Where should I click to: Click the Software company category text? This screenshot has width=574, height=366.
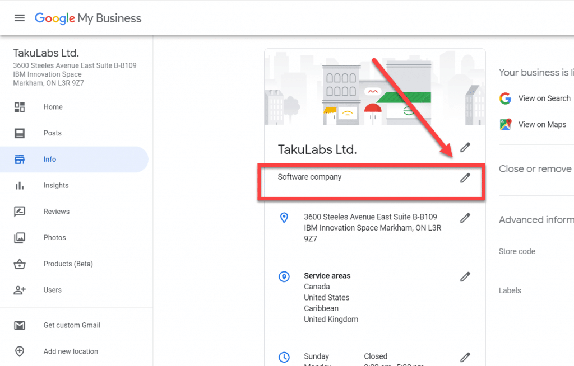(x=309, y=177)
